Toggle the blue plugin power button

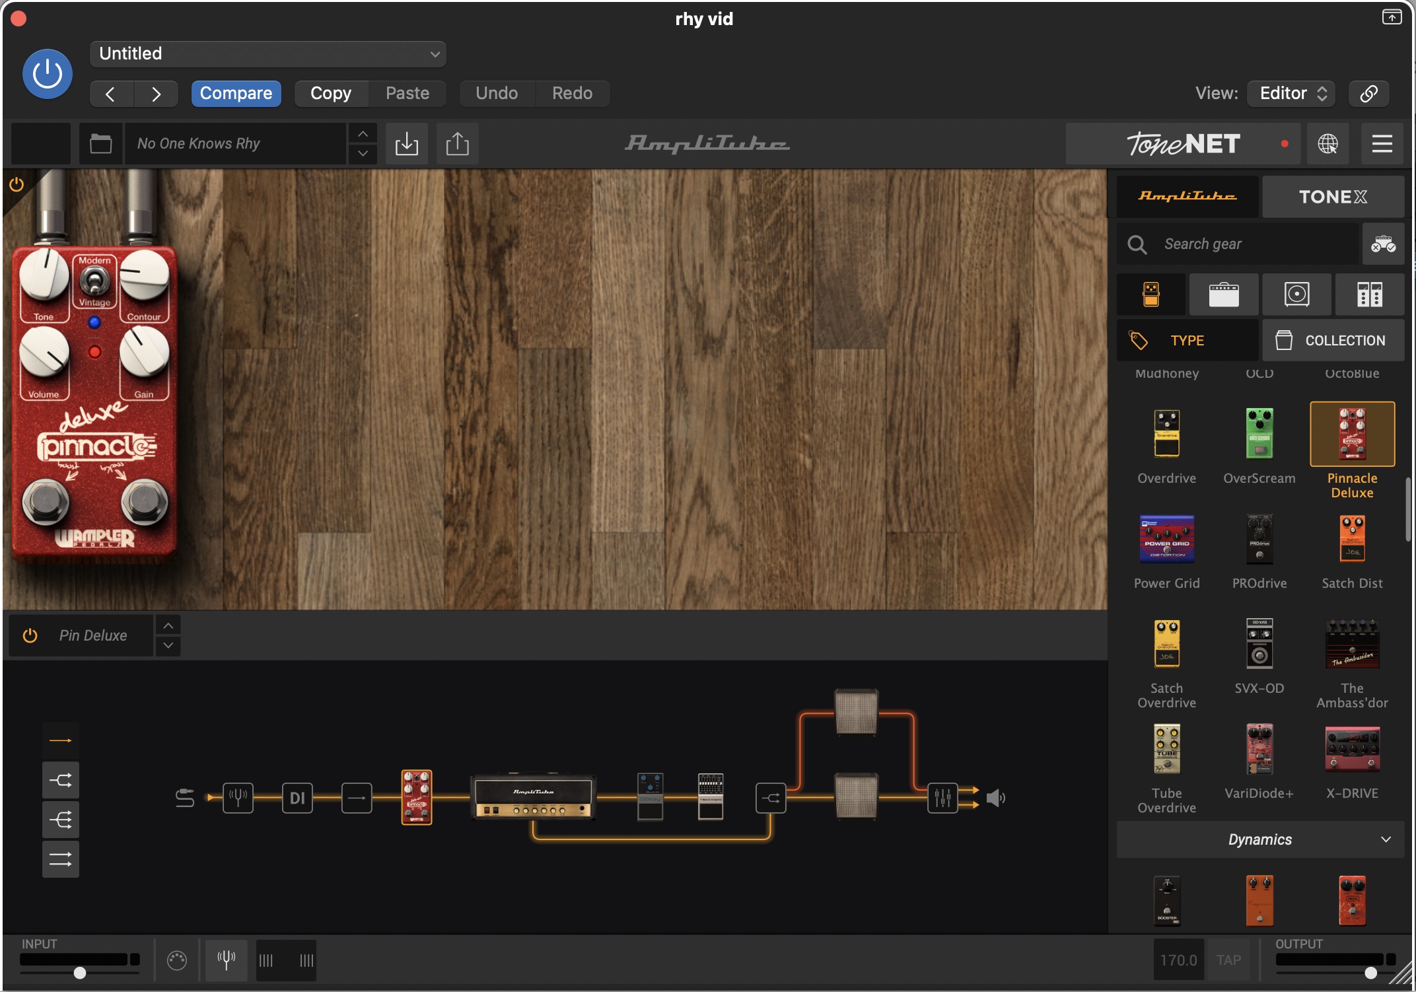tap(48, 74)
